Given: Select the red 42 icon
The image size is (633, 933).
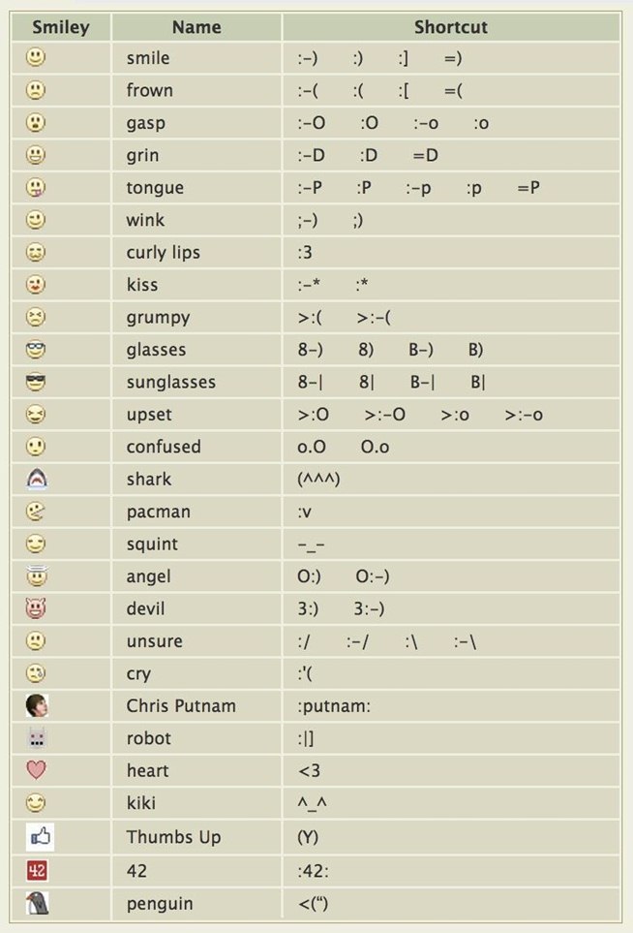Looking at the screenshot, I should point(37,870).
